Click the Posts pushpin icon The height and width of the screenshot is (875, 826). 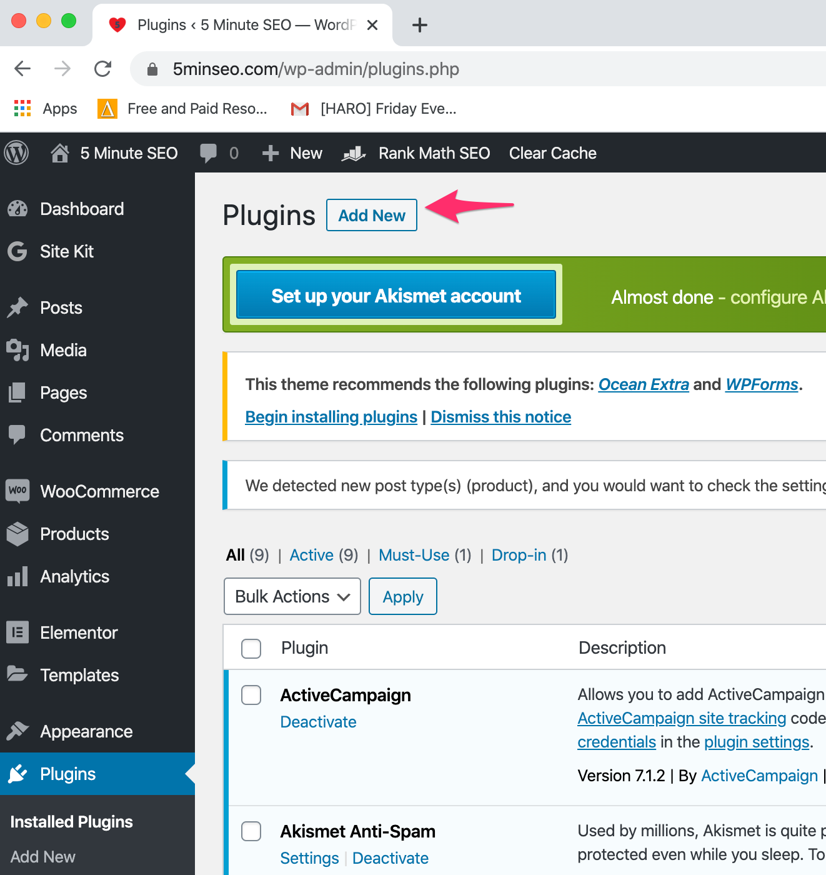click(17, 307)
